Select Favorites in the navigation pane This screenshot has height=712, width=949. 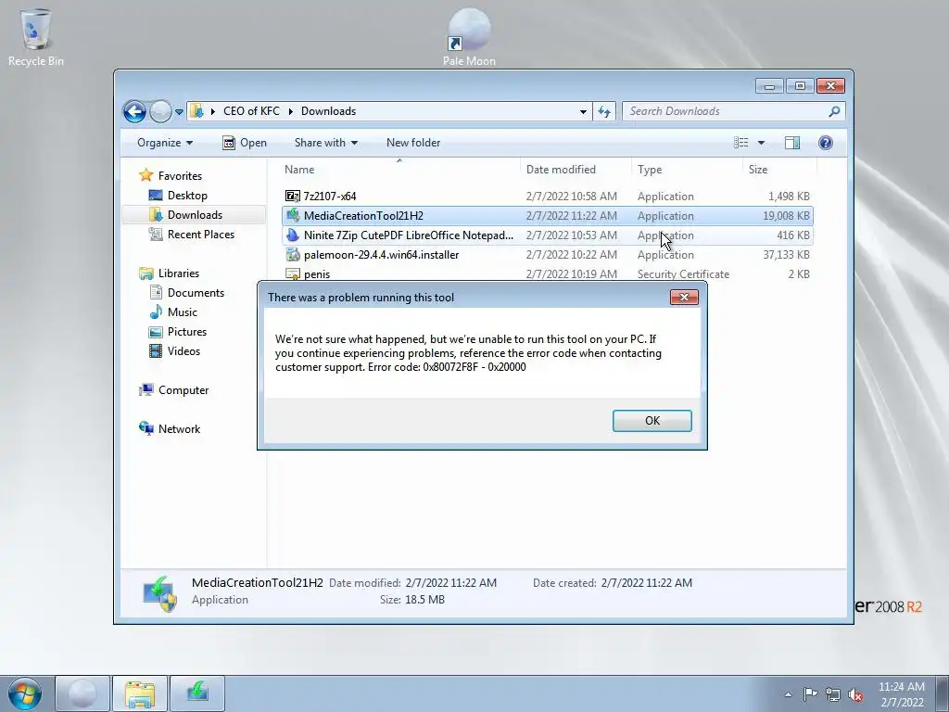click(180, 175)
